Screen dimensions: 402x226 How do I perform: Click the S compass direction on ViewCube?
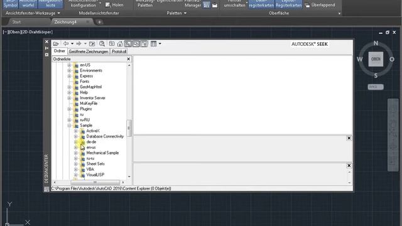click(376, 75)
